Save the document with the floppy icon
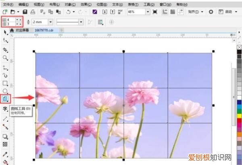Viewport: 242px width, 165px height. click(25, 12)
